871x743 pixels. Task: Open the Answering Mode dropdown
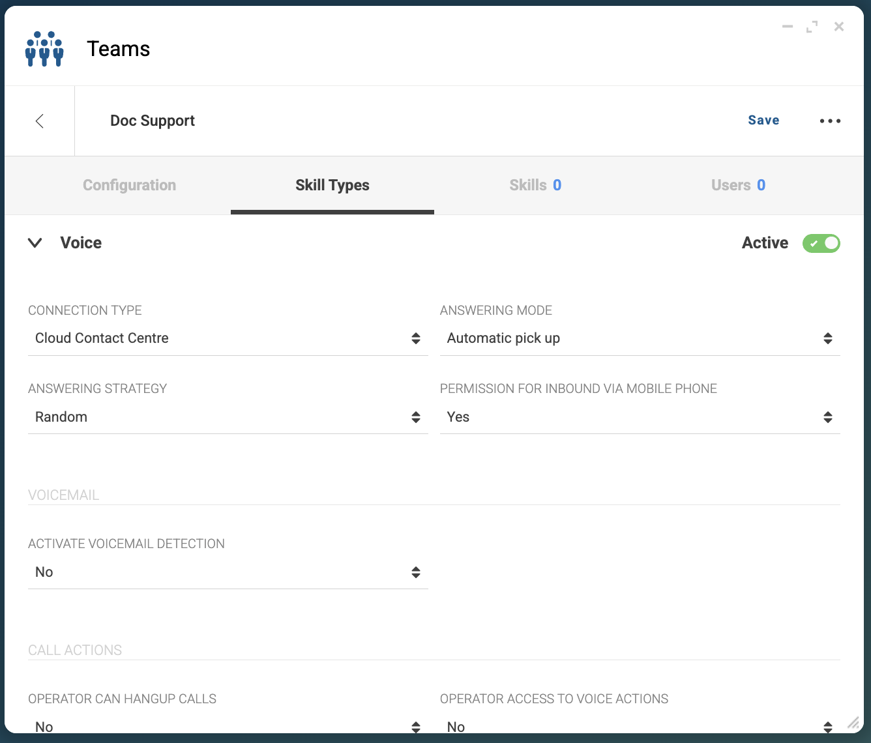tap(640, 338)
